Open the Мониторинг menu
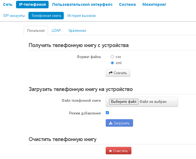The image size is (196, 159). click(x=154, y=4)
